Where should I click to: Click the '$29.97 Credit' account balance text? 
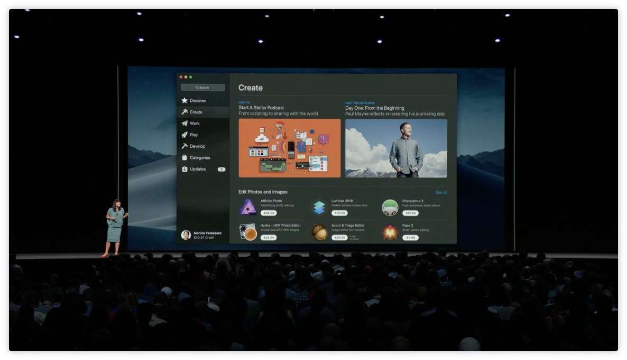click(204, 238)
